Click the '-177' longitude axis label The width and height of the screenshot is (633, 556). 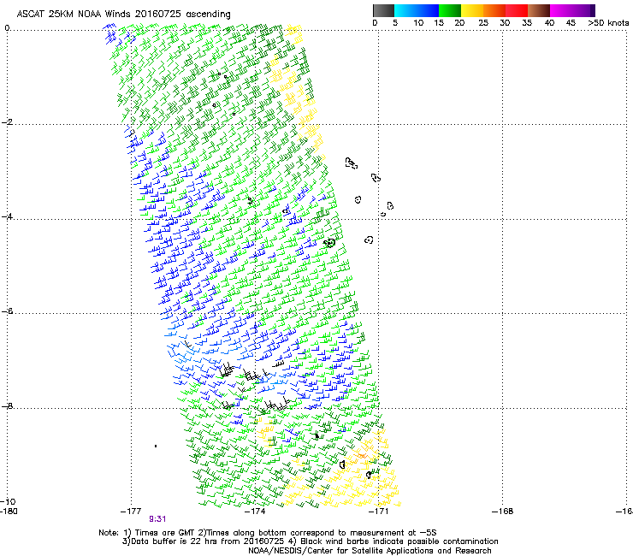[x=131, y=512]
